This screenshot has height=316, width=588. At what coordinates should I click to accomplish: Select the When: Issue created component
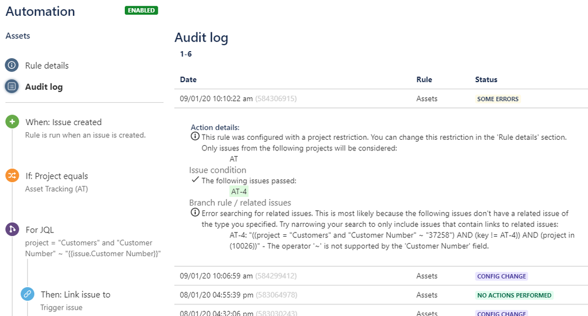(64, 122)
